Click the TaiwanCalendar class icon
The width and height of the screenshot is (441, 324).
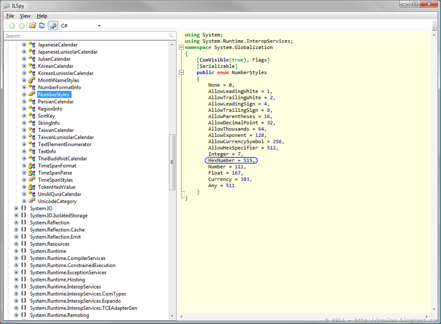(32, 130)
